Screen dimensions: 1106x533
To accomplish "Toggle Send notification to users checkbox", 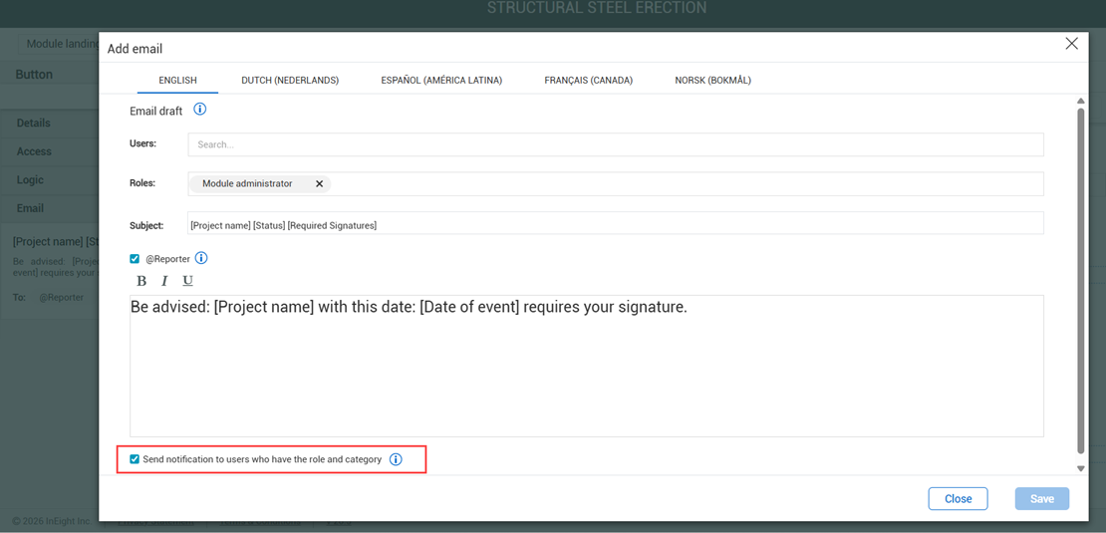I will click(135, 459).
